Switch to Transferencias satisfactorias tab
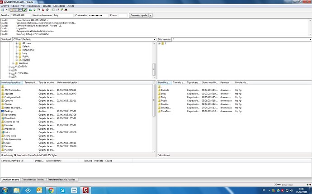The height and width of the screenshot is (194, 312). tap(61, 180)
